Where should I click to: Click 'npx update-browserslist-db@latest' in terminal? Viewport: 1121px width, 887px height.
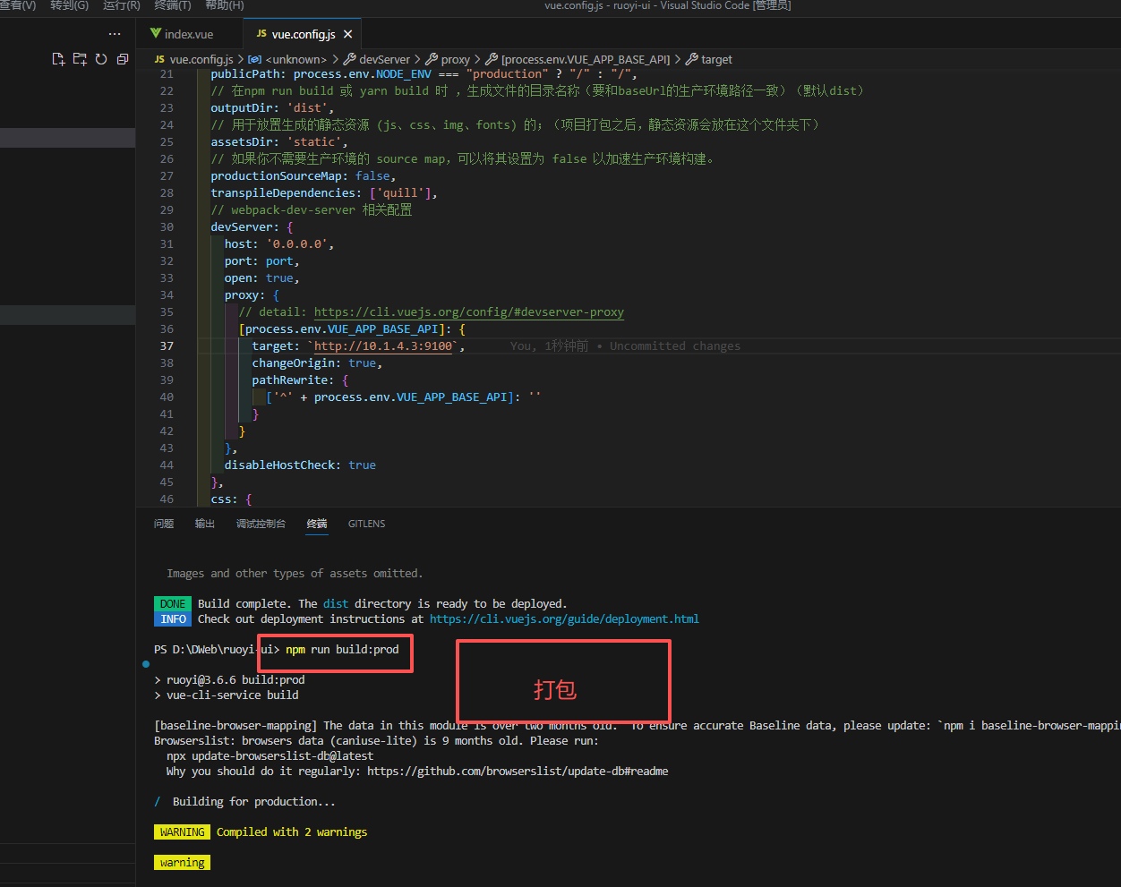click(270, 755)
